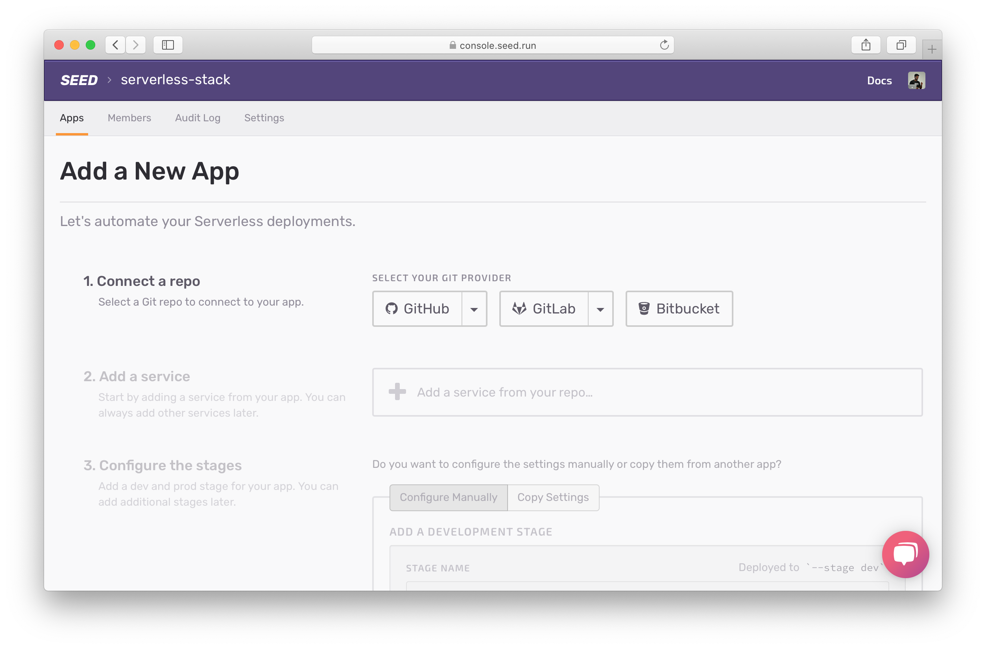This screenshot has height=649, width=986.
Task: Choose Bitbucket as git provider
Action: pos(679,309)
